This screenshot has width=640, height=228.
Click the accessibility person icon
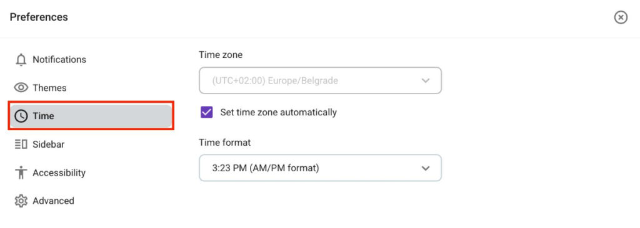[21, 173]
